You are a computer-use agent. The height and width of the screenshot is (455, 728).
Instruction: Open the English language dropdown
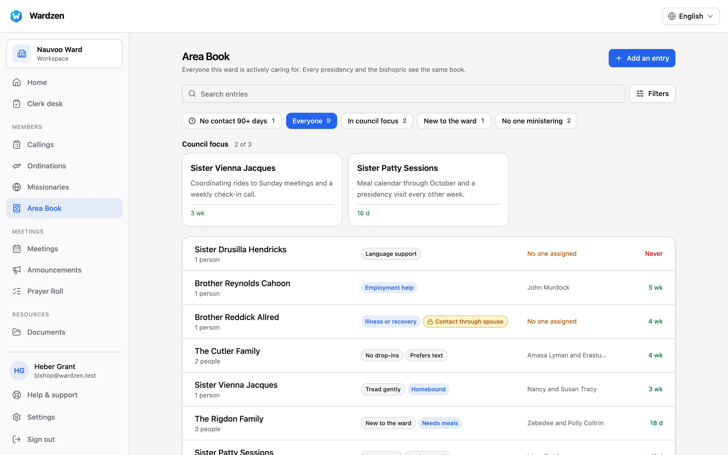tap(691, 16)
